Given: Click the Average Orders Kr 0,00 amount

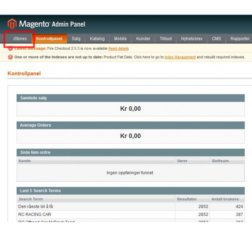Looking at the screenshot, I should click(x=130, y=136).
